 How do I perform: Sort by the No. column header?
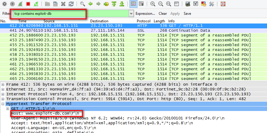pyautogui.click(x=9, y=21)
